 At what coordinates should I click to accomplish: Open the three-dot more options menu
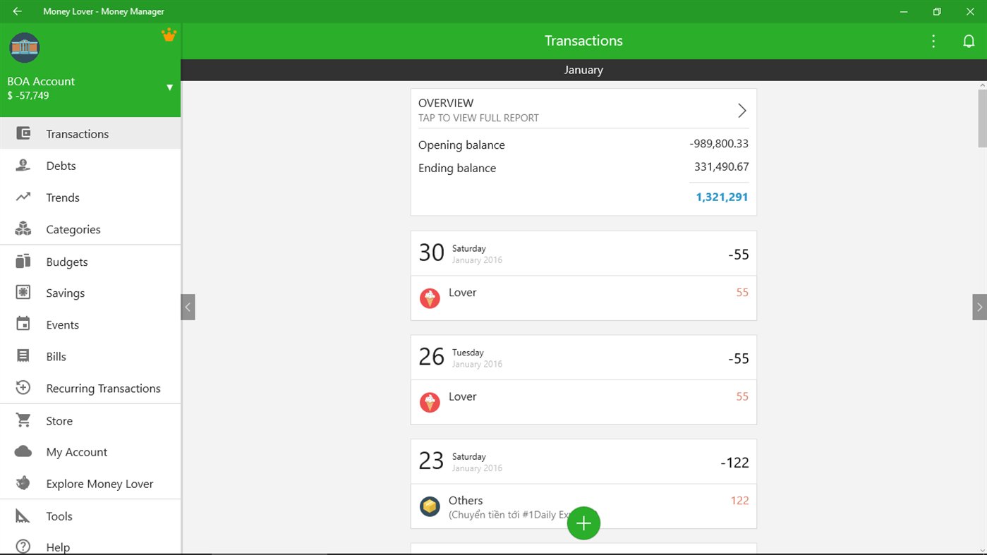[x=933, y=41]
